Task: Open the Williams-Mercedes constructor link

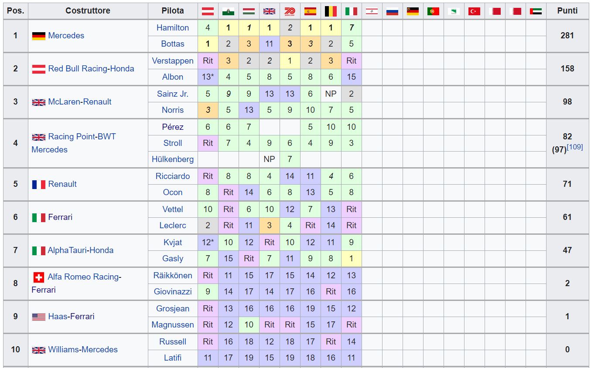Action: (83, 349)
